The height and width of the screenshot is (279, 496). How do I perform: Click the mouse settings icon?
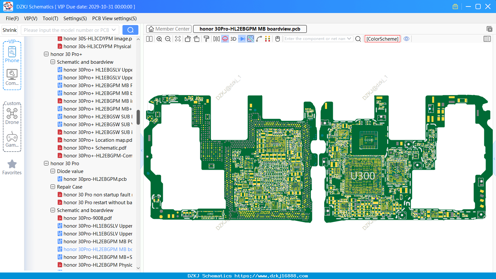pyautogui.click(x=277, y=39)
